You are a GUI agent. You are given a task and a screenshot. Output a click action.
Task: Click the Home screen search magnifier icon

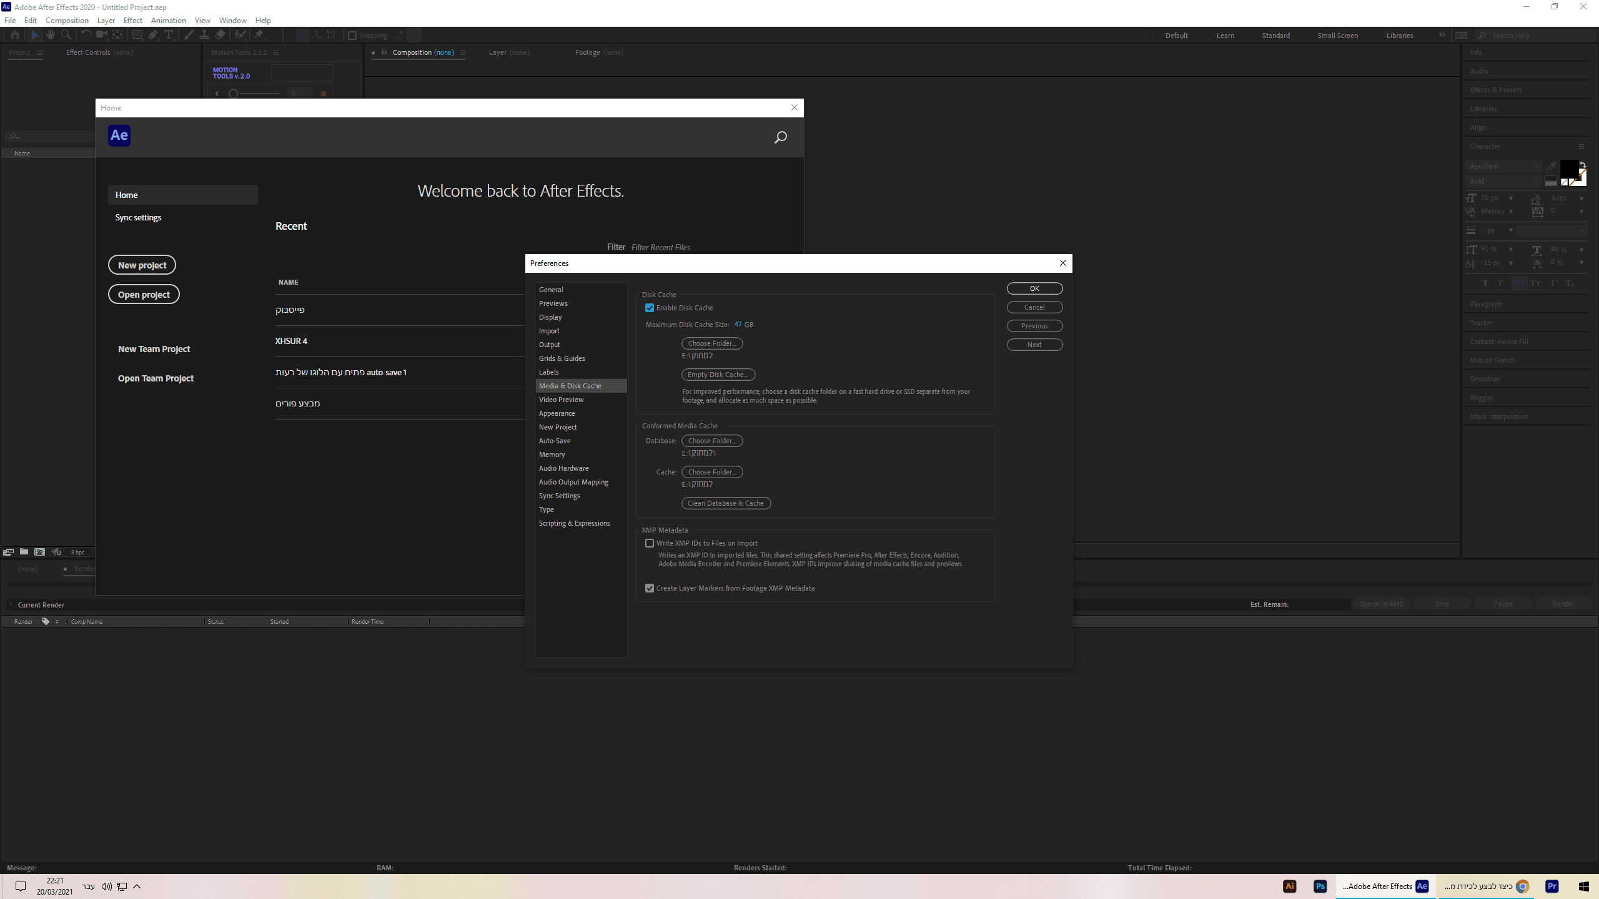pos(780,137)
